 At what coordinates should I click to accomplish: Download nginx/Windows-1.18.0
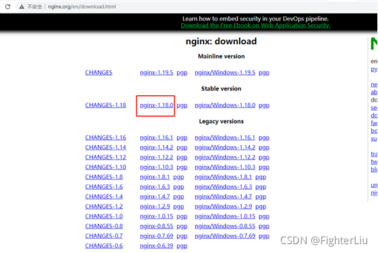point(225,105)
